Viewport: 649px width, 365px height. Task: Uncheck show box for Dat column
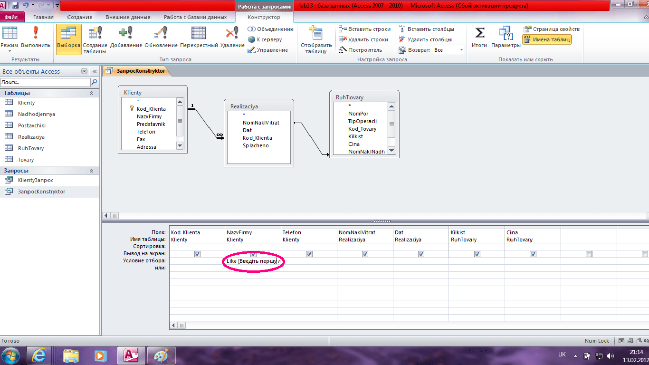(421, 254)
